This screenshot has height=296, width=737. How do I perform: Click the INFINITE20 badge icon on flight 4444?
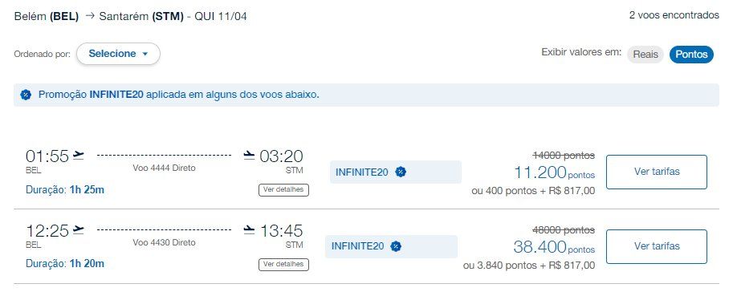[x=401, y=172]
